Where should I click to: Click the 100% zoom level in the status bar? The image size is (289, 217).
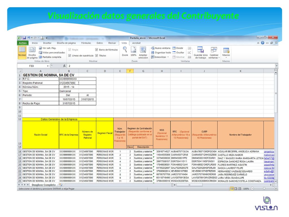click(x=246, y=188)
